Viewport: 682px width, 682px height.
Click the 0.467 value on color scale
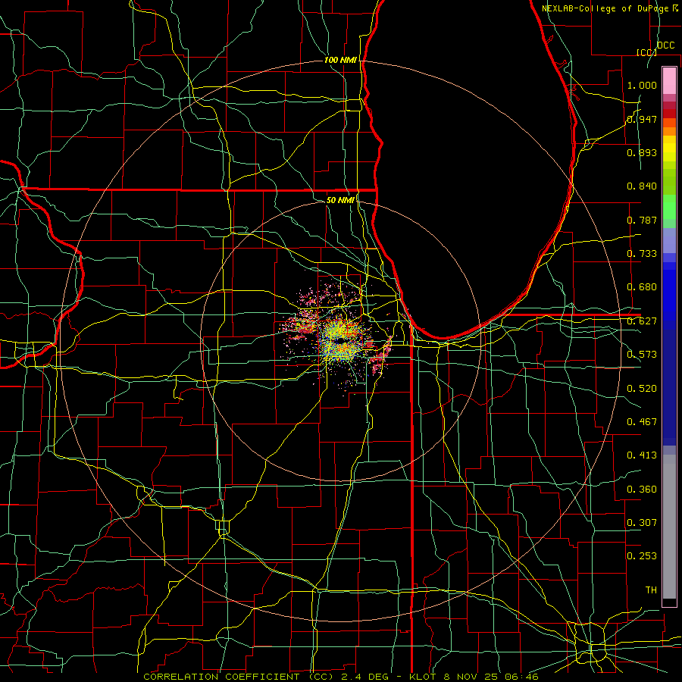point(642,422)
